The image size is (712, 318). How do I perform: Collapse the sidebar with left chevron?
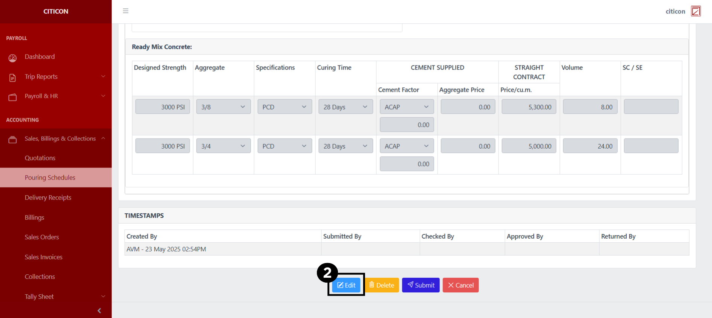(x=99, y=310)
